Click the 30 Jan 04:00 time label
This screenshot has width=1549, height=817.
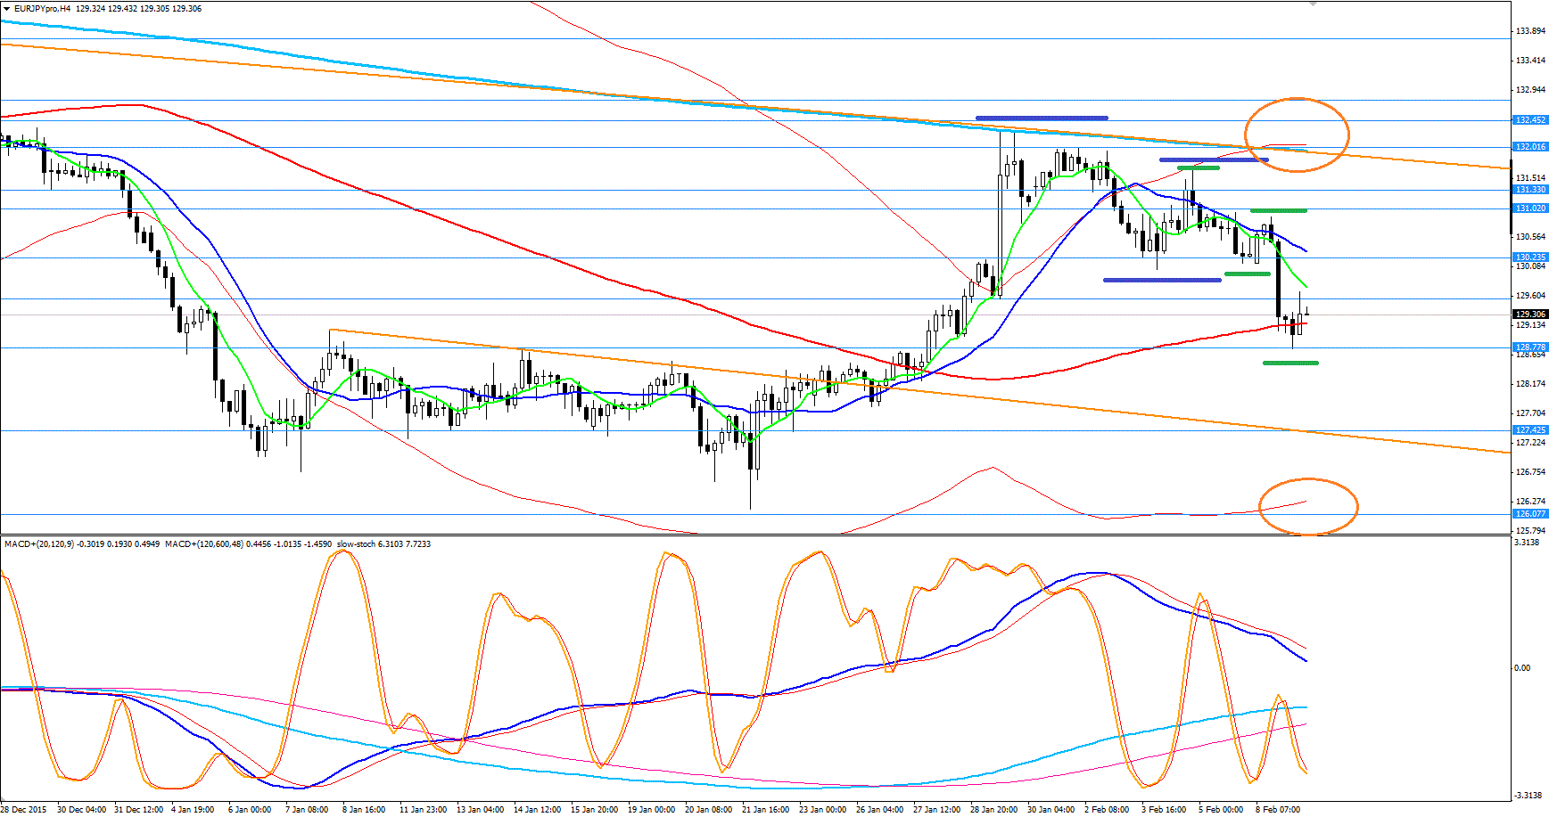[x=1051, y=810]
